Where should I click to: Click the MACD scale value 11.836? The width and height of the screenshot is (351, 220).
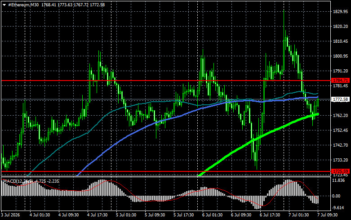(338, 180)
